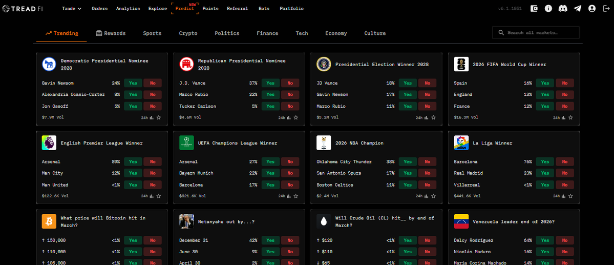Image resolution: width=614 pixels, height=265 pixels.
Task: Click the Premier League logo thumbnail
Action: 49,142
